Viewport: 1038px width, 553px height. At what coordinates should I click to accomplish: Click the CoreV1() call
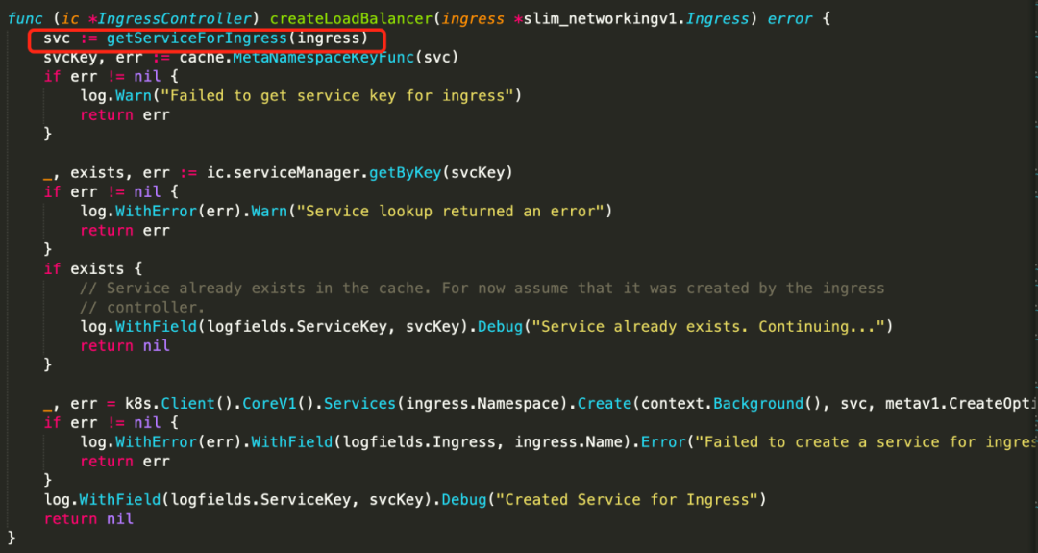tap(278, 403)
